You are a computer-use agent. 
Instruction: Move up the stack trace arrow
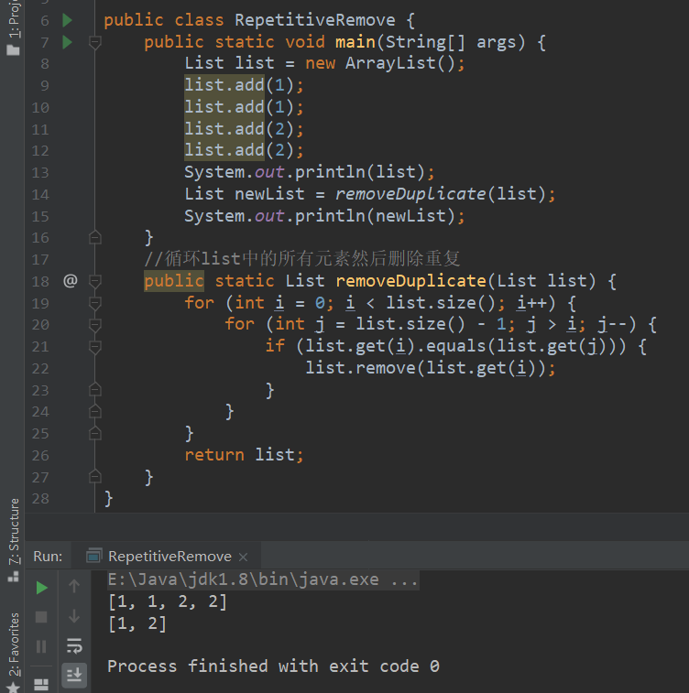pyautogui.click(x=74, y=586)
